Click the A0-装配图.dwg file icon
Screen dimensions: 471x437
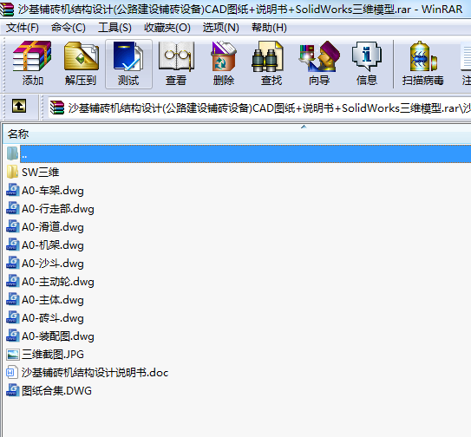[x=13, y=336]
